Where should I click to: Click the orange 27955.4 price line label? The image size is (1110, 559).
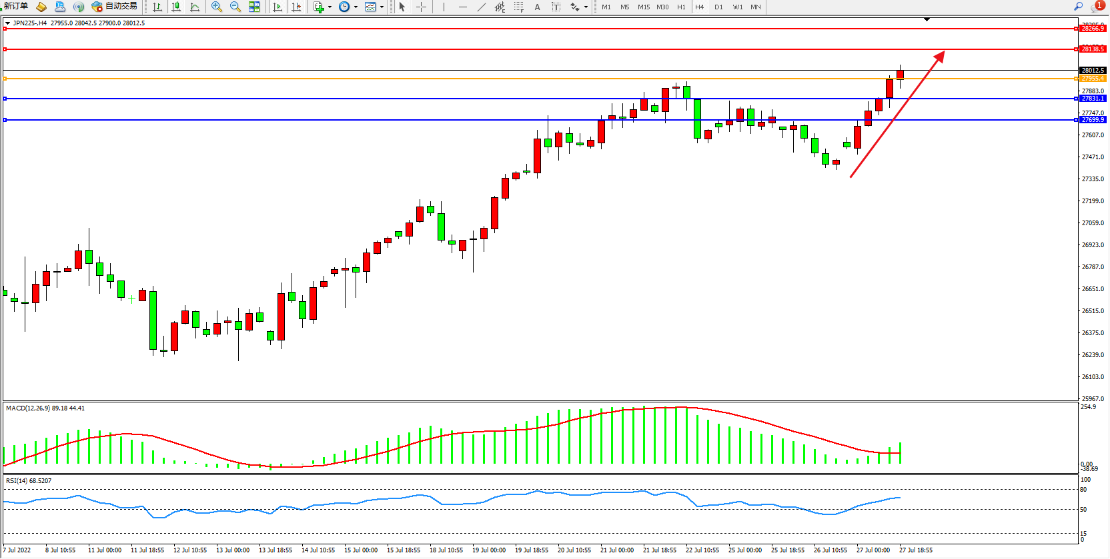pos(1093,79)
